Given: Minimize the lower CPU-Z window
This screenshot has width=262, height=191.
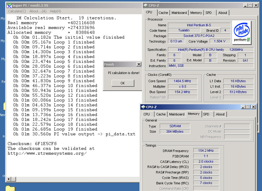Looking at the screenshot, I should tap(243, 107).
